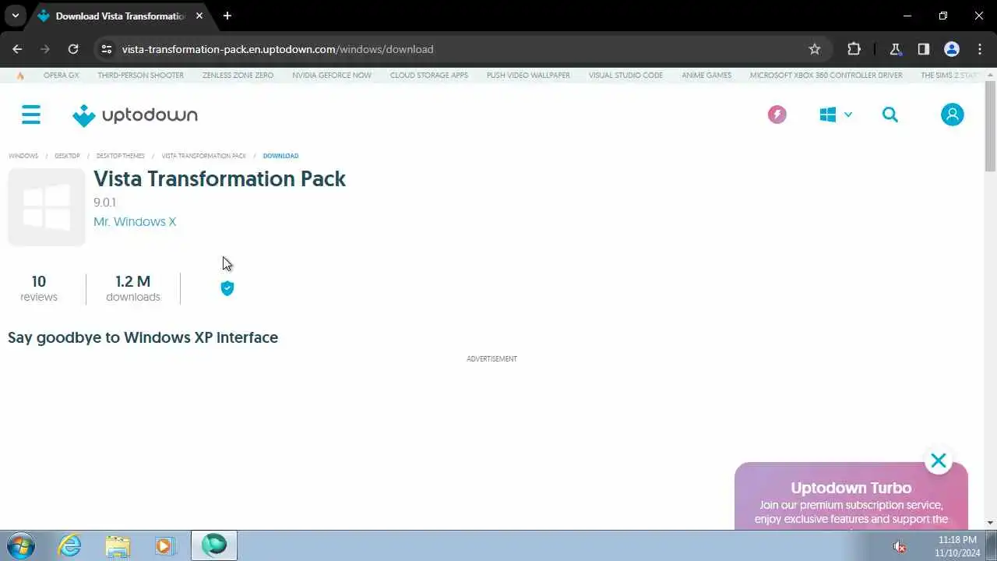Open Uptodown Turbo lightning icon
This screenshot has height=561, width=997.
(x=777, y=115)
